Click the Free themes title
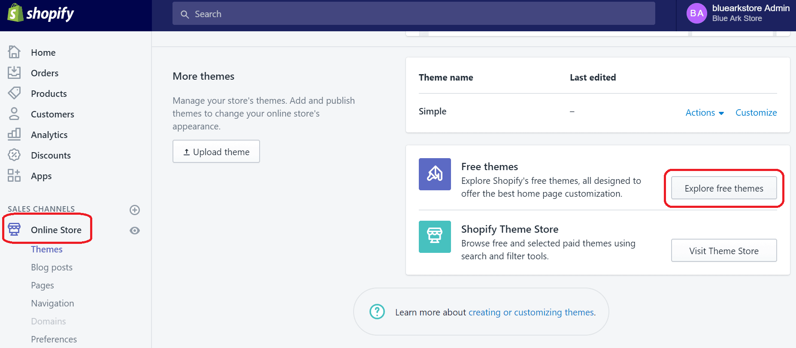796x348 pixels. [490, 167]
